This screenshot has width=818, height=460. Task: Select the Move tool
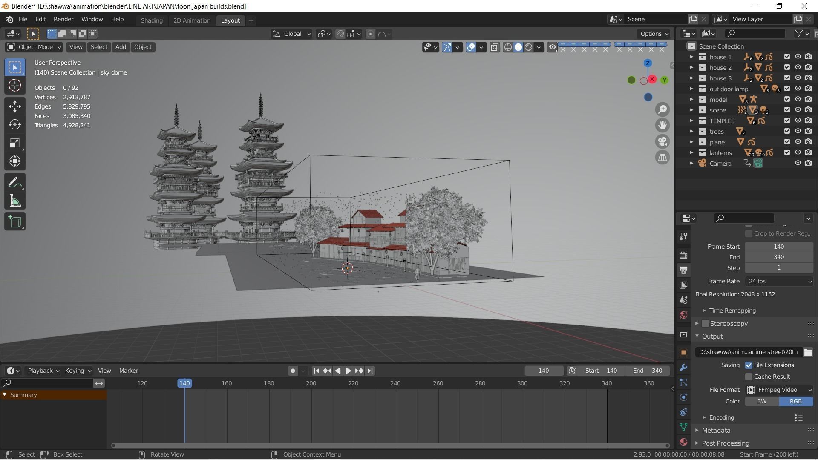point(15,106)
